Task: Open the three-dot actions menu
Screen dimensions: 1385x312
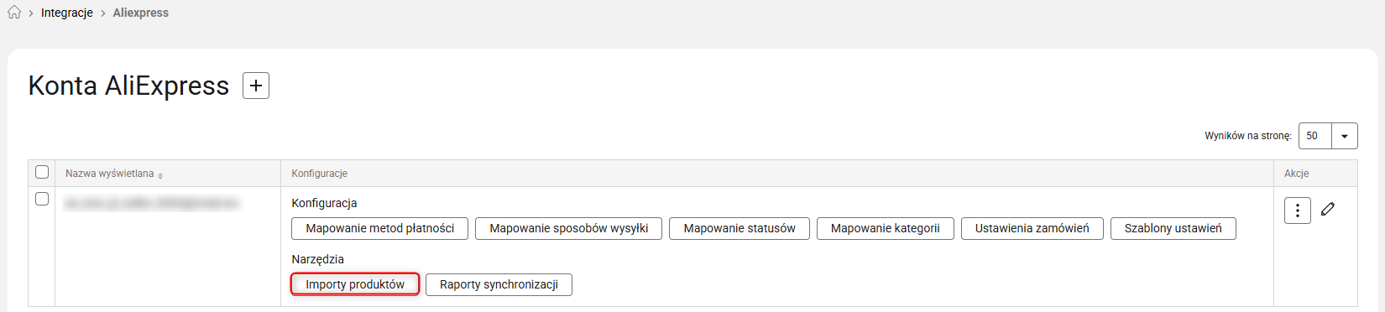Action: (x=1297, y=211)
